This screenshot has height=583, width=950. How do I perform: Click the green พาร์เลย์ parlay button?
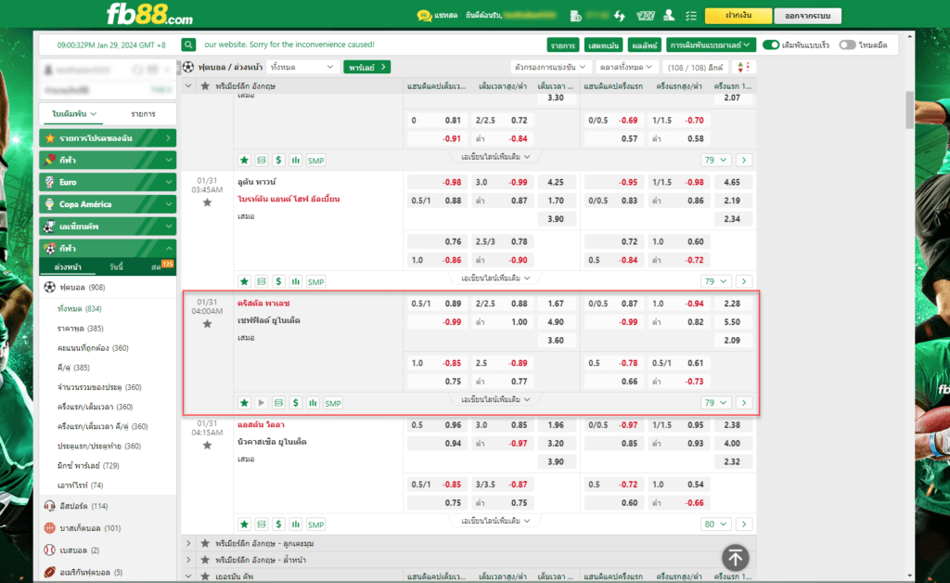367,67
